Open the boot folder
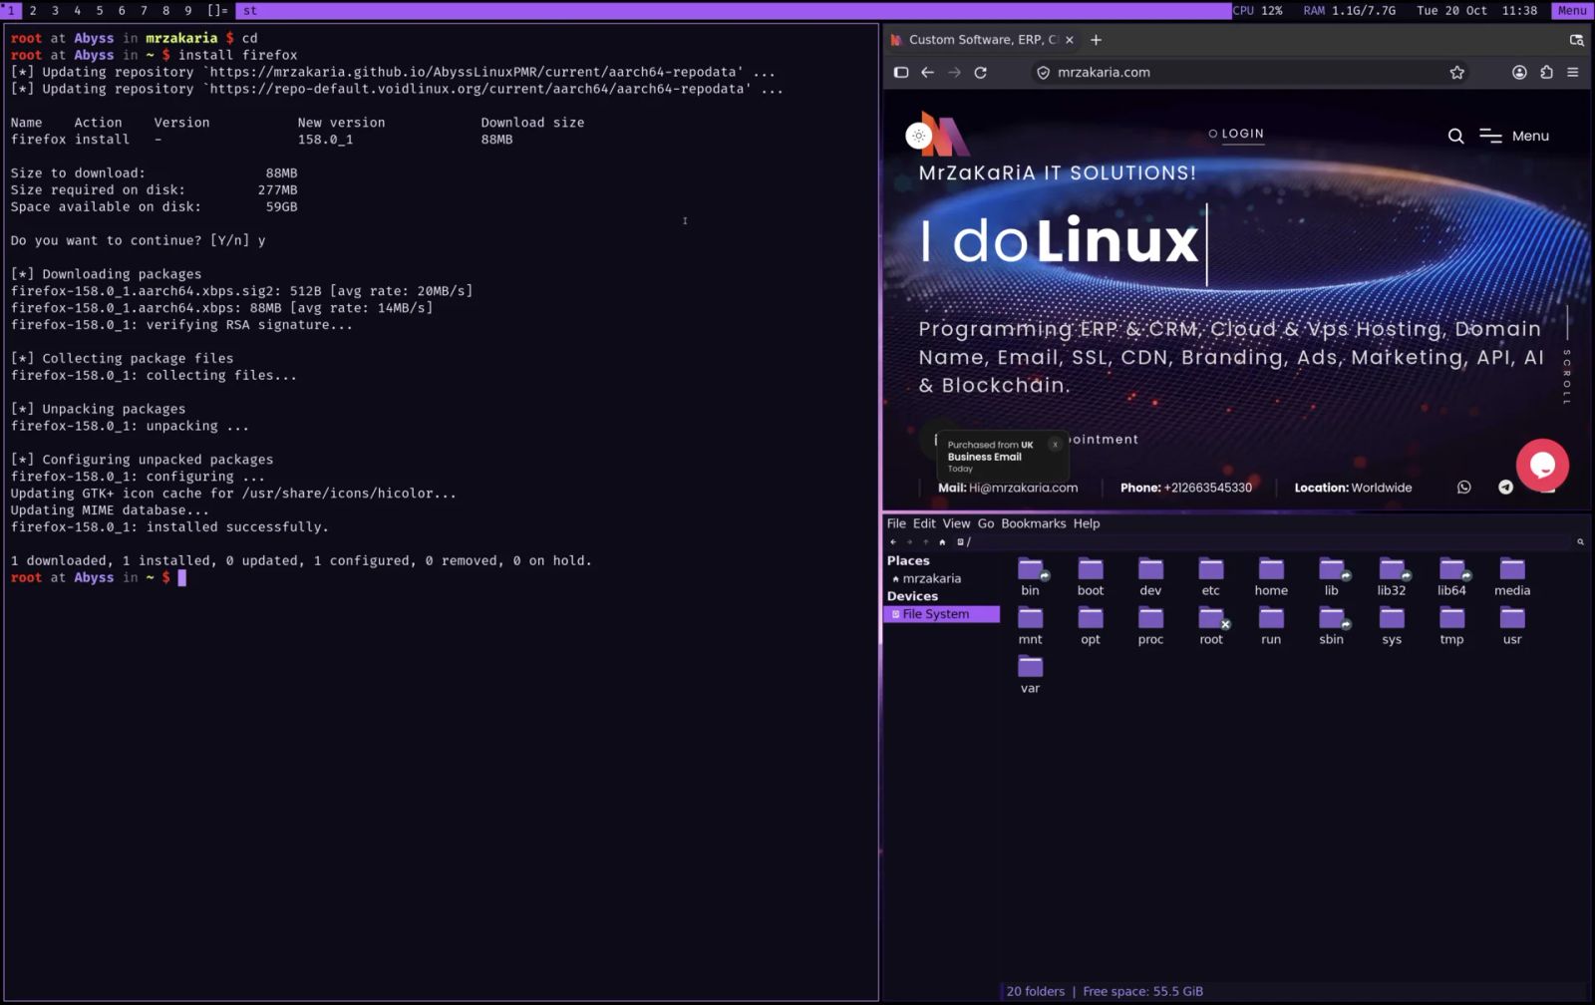The image size is (1595, 1005). click(1091, 576)
